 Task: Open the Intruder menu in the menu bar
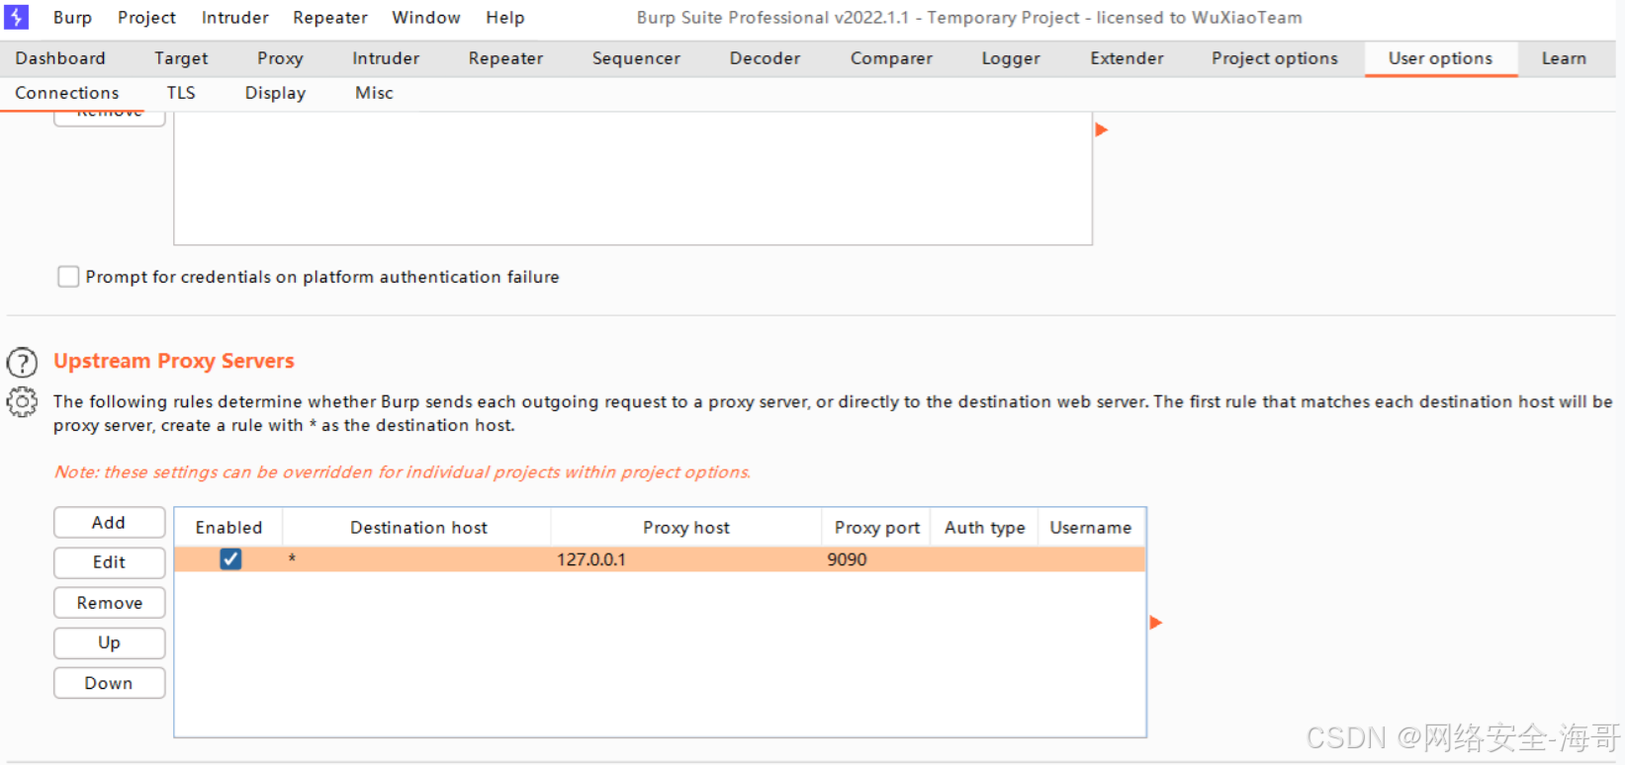coord(234,18)
